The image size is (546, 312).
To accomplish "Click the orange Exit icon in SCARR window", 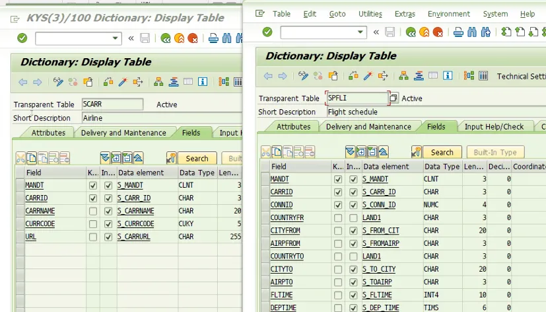I will [x=179, y=38].
